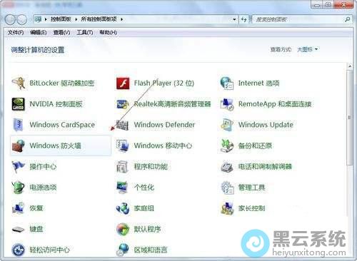
Task: Expand the arrow after 控制面板 breadcrumb
Action: tap(76, 19)
